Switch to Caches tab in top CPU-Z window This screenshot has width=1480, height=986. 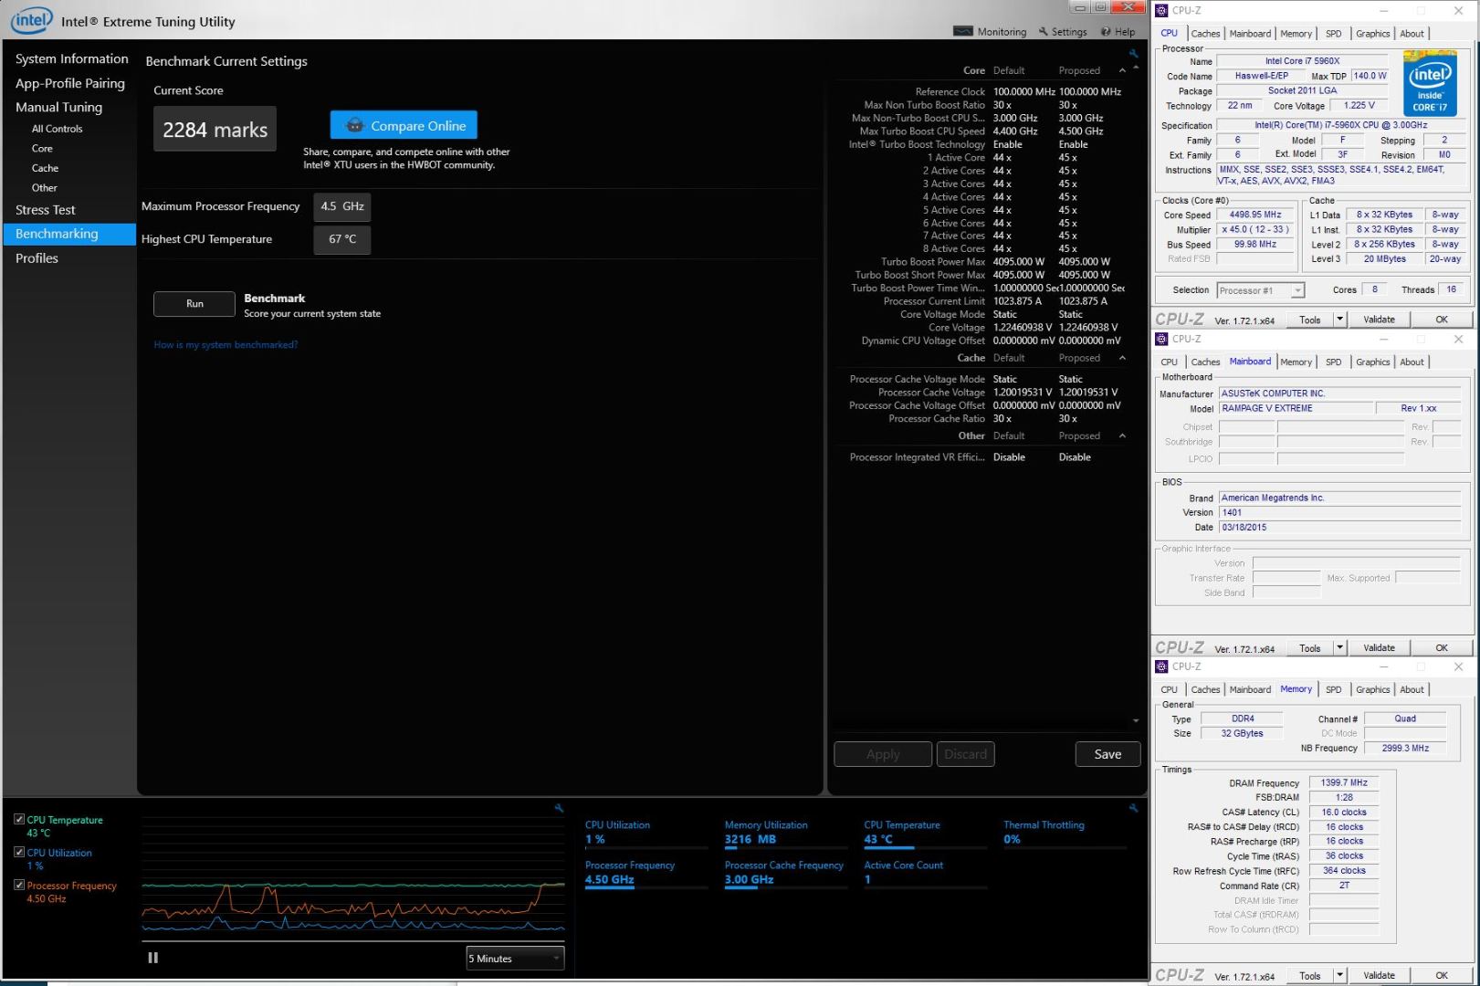tap(1205, 34)
